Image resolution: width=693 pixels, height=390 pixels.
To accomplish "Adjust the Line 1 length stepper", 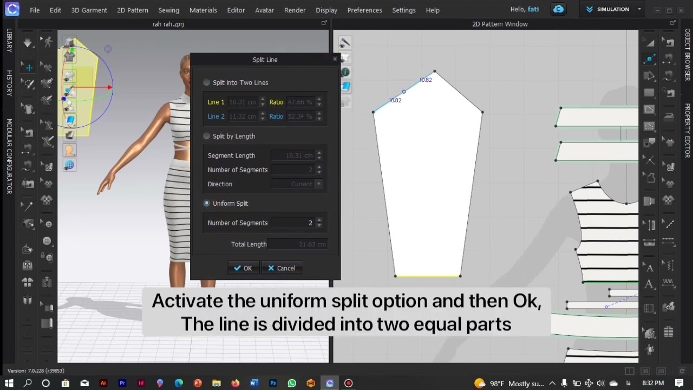I will [263, 102].
